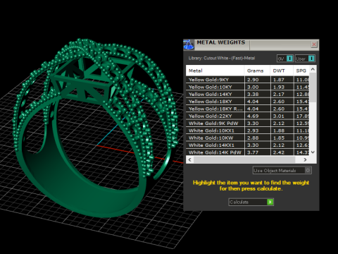
Task: Click the 4.69 grams value
Action: pyautogui.click(x=253, y=116)
